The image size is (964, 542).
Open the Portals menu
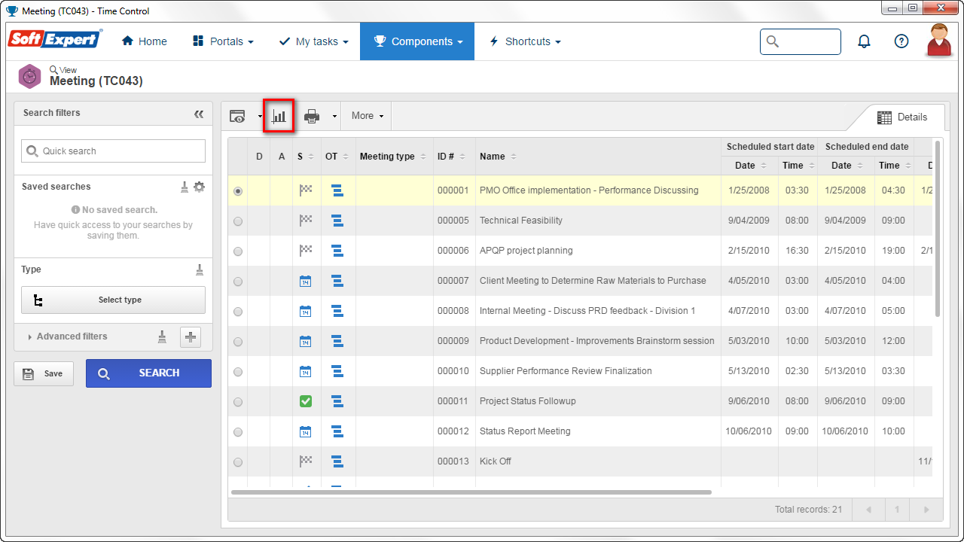223,41
